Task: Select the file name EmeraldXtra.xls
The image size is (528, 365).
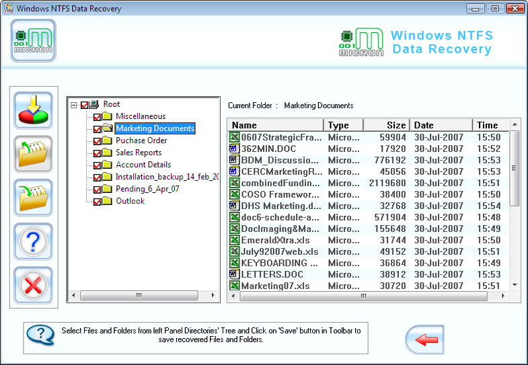Action: point(276,240)
